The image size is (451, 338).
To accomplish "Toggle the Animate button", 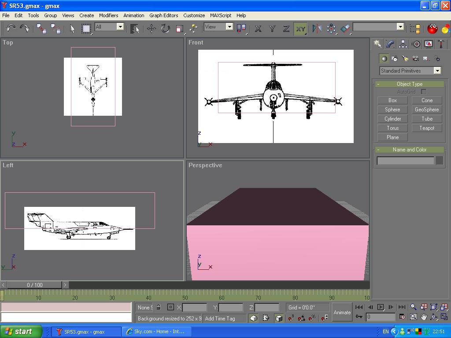I will (342, 312).
